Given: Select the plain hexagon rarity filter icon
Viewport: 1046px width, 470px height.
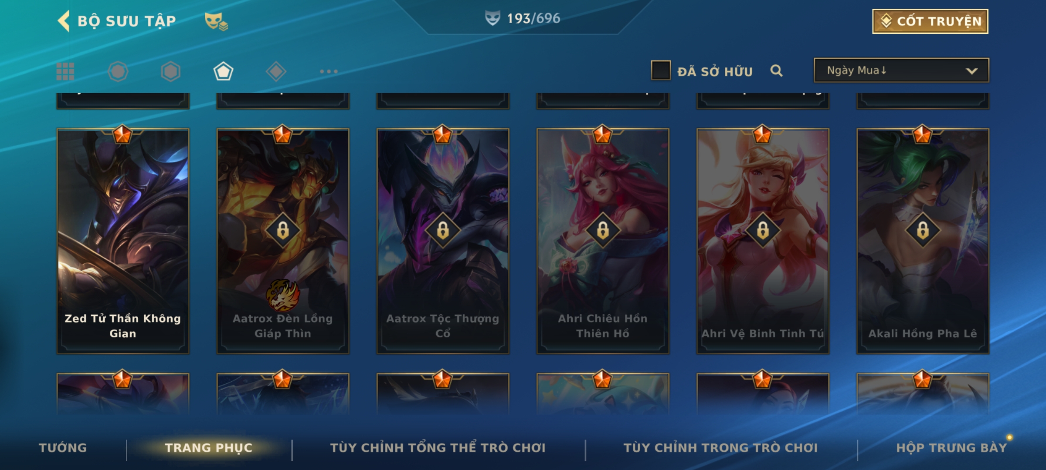Looking at the screenshot, I should 170,71.
